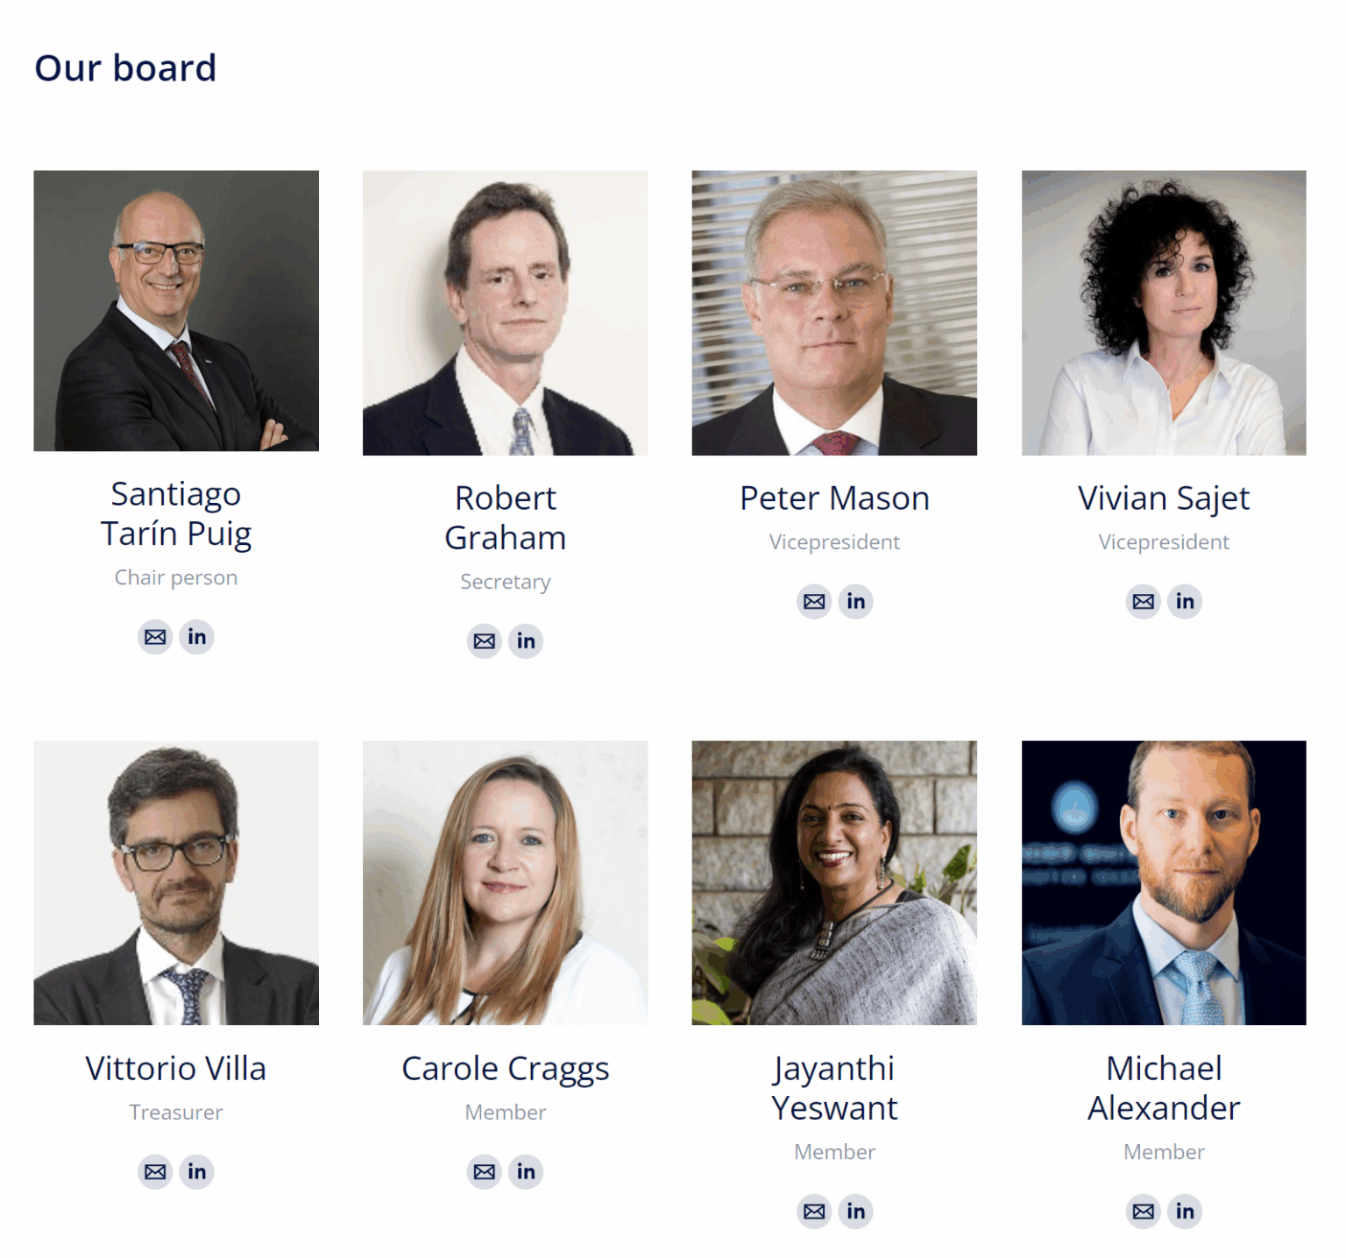This screenshot has height=1258, width=1346.
Task: Click Carole Craggs's email icon
Action: click(485, 1172)
